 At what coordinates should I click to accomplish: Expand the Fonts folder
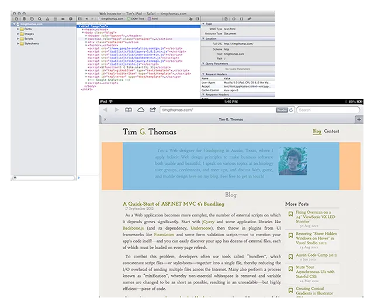[x=18, y=29]
